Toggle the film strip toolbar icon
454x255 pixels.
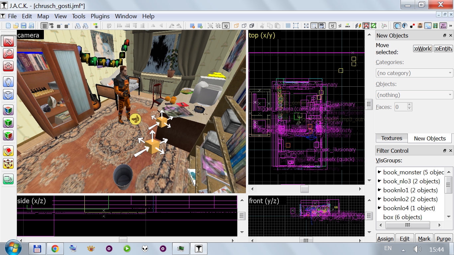pos(435,26)
